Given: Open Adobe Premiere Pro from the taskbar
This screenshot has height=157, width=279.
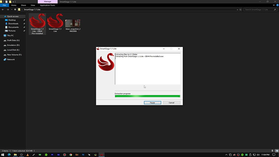Looking at the screenshot, I should [52, 155].
